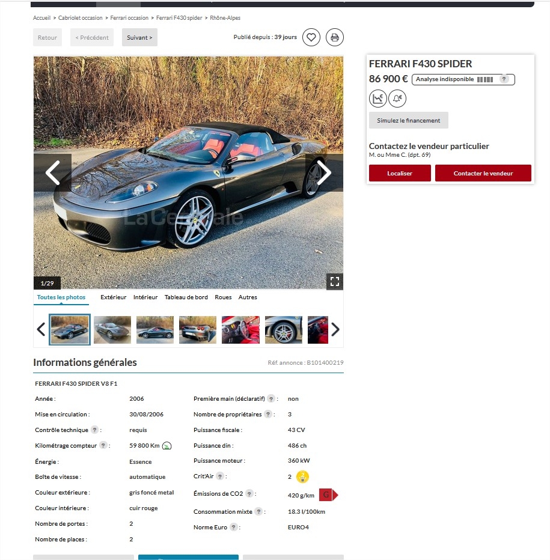Open price history chart icon
Viewport: 550px width, 560px height.
pos(377,99)
